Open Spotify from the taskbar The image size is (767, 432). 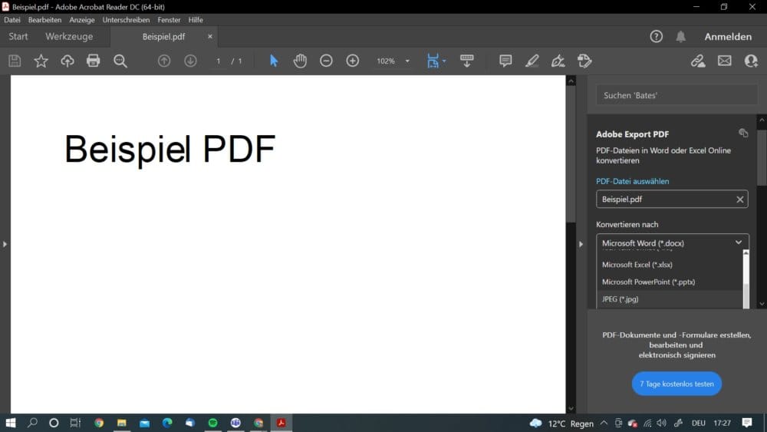[x=212, y=423]
